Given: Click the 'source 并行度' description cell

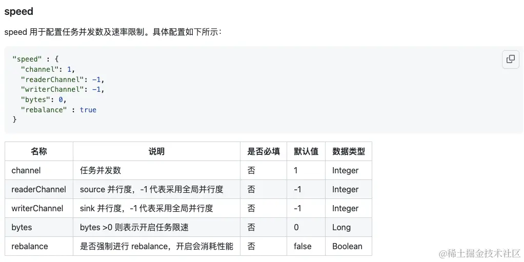Looking at the screenshot, I should pyautogui.click(x=156, y=190).
